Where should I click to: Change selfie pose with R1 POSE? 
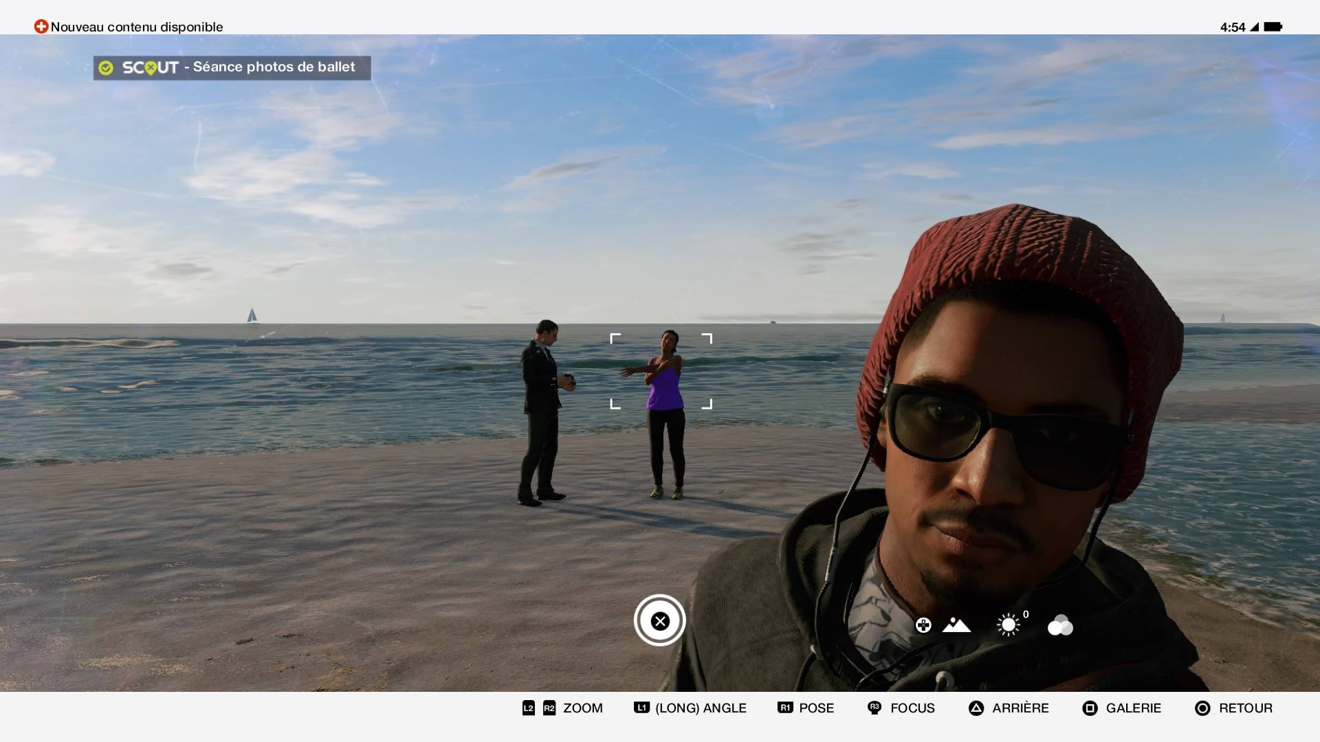click(x=805, y=708)
